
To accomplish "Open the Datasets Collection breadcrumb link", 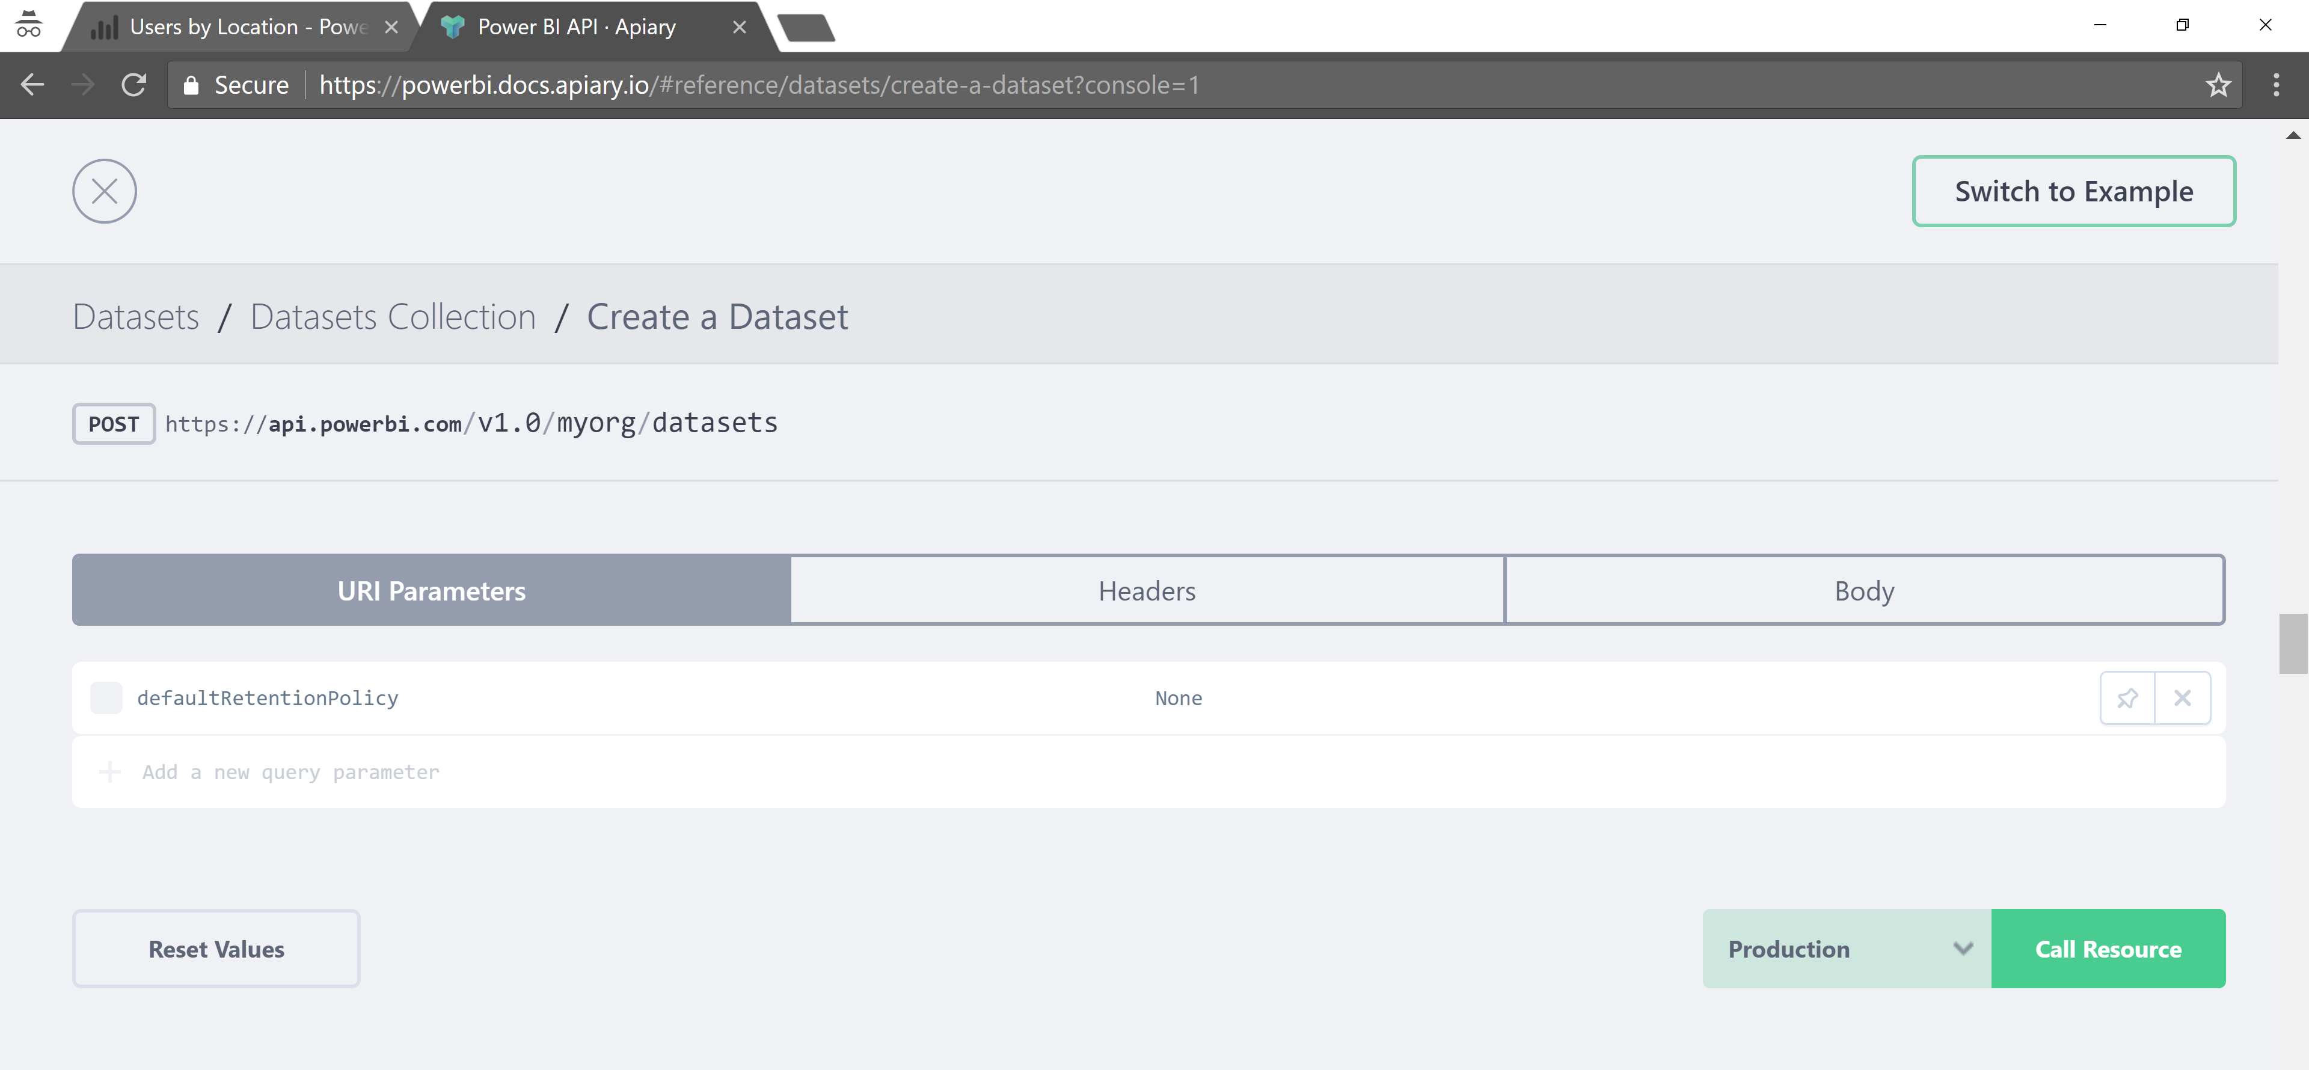I will [393, 316].
